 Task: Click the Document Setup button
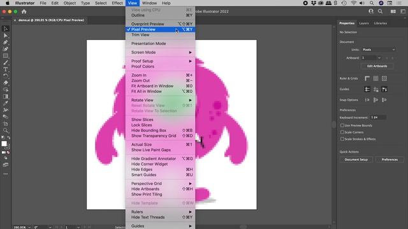pos(356,160)
